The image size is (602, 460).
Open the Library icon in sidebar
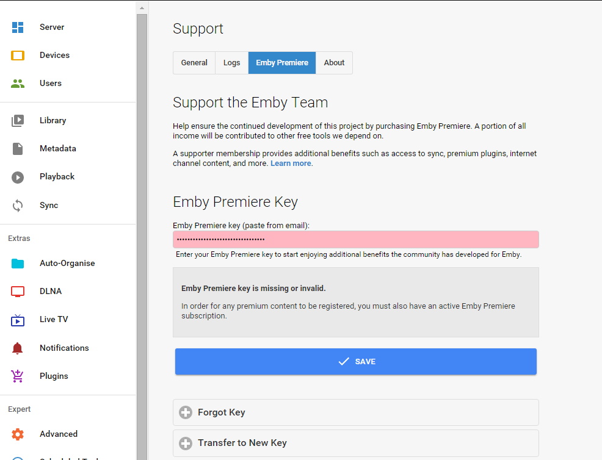pyautogui.click(x=18, y=121)
